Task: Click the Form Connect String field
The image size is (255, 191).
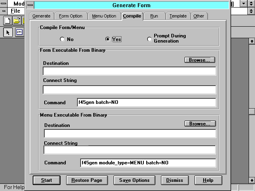Action: pyautogui.click(x=129, y=90)
